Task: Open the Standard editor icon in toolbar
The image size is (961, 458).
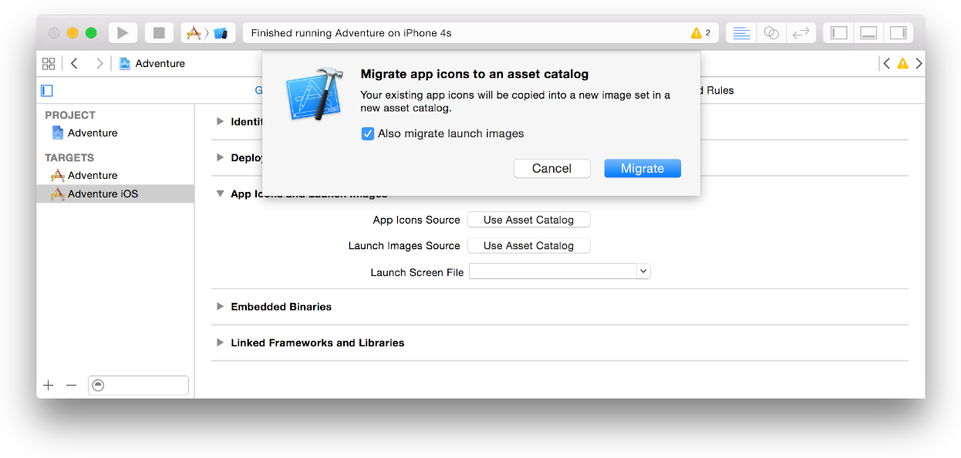Action: (740, 32)
